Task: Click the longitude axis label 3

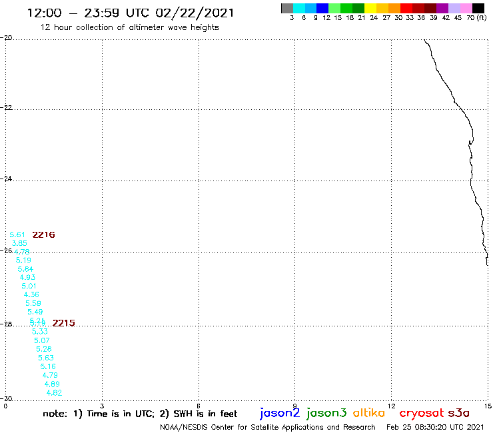Action: tap(102, 406)
